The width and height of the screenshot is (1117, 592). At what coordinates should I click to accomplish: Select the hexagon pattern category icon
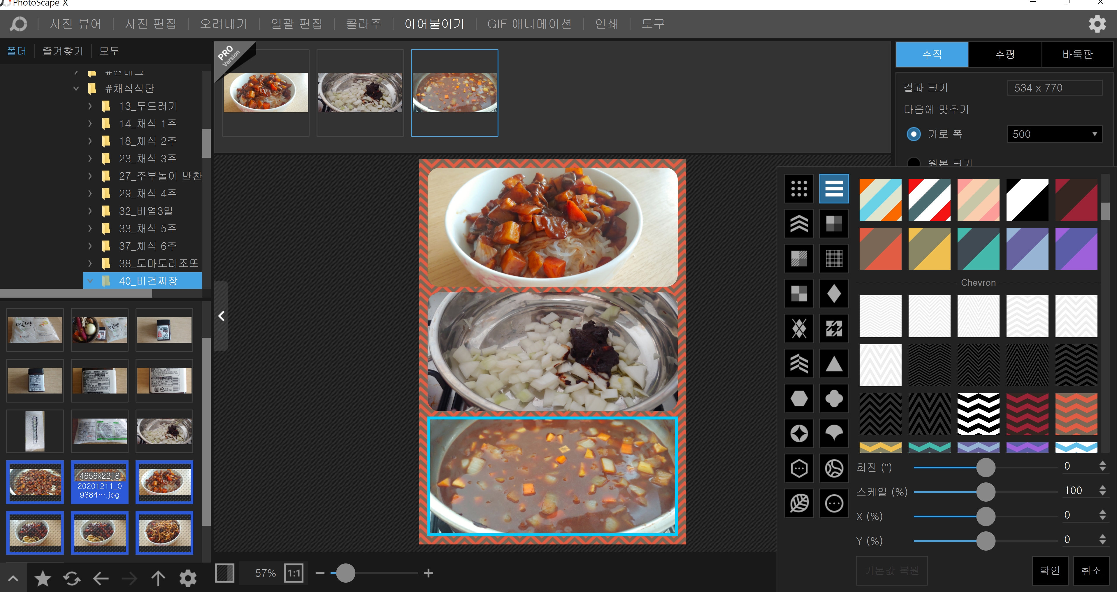(799, 398)
